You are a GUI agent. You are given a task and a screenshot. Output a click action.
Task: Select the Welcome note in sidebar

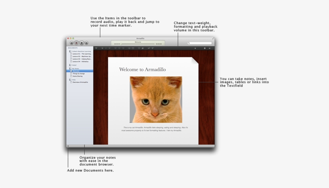[x=80, y=71]
